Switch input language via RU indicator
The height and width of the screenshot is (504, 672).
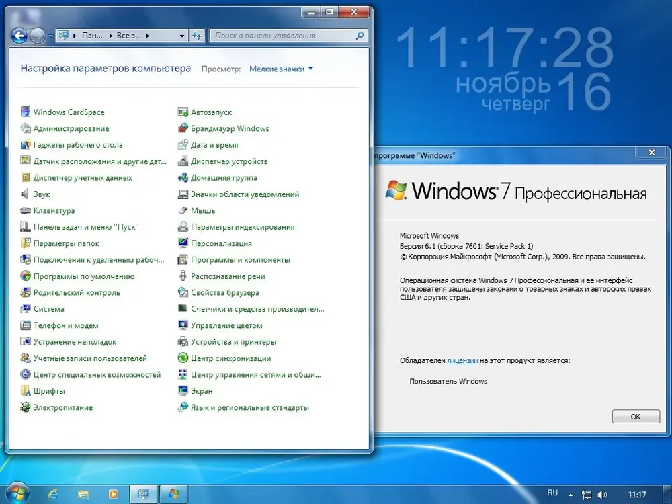point(552,493)
